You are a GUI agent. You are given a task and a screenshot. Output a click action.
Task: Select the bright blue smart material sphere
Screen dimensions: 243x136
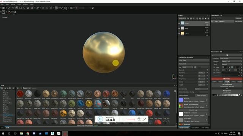click(x=132, y=113)
